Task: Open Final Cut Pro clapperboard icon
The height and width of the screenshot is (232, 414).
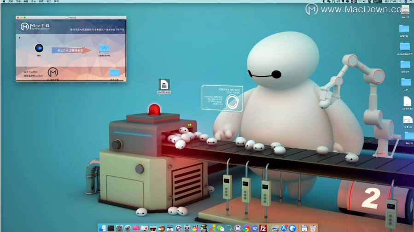Action: pyautogui.click(x=195, y=228)
